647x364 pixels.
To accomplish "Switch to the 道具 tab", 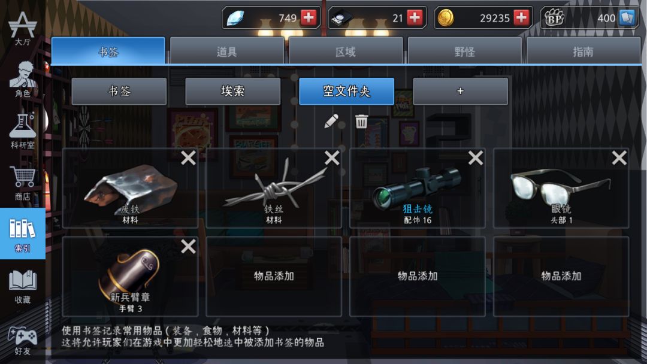I will coord(226,51).
